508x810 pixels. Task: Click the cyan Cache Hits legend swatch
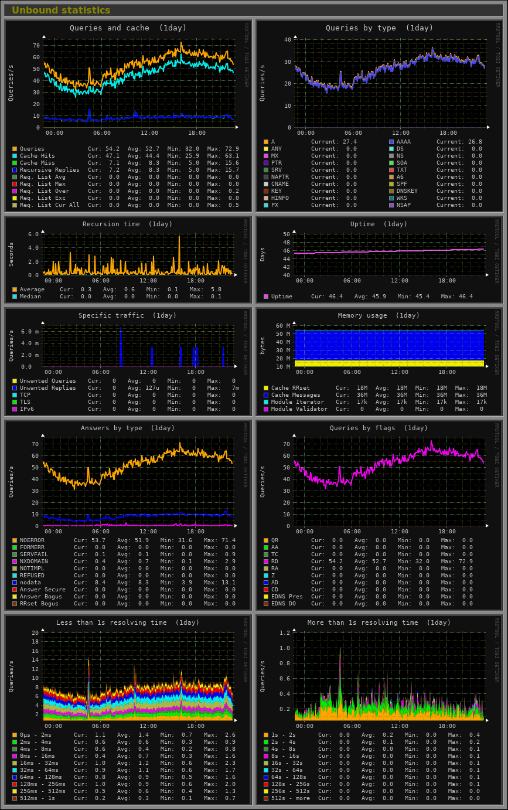(x=15, y=156)
